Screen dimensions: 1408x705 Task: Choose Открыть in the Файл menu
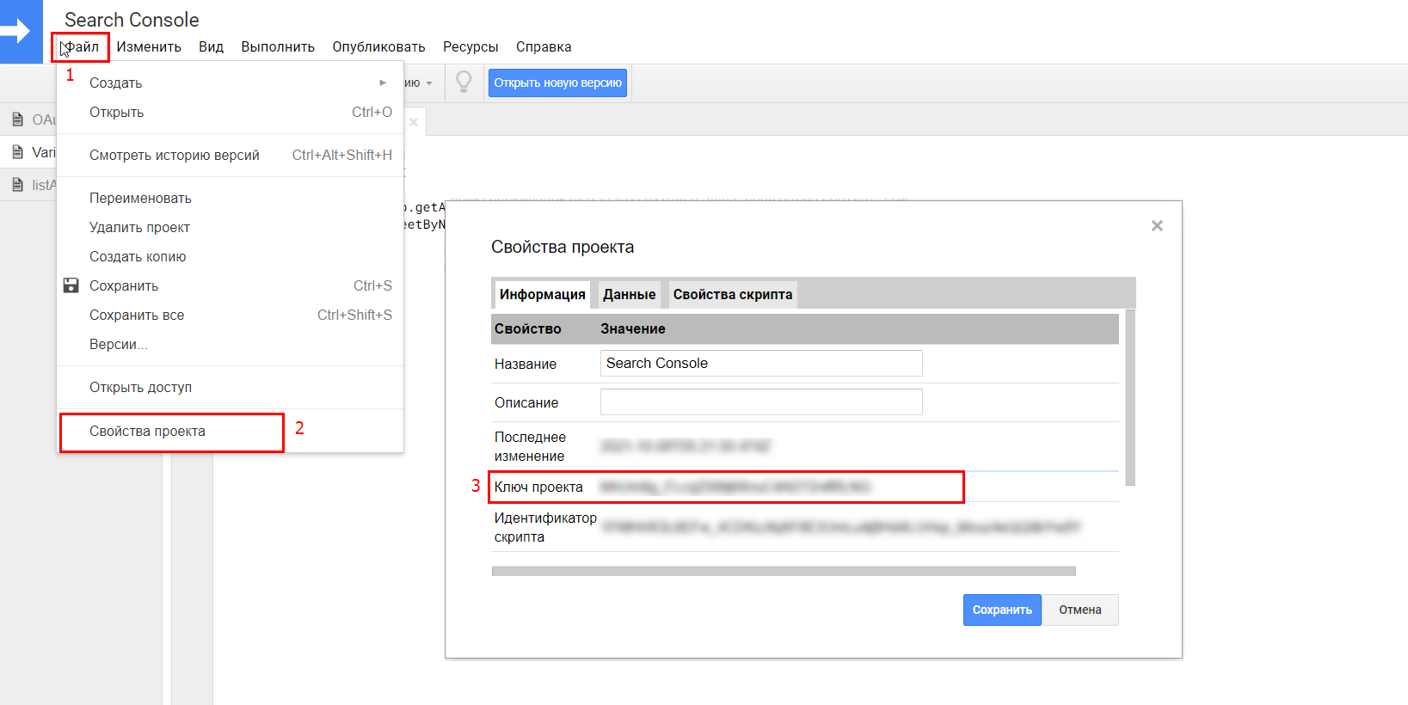231,112
